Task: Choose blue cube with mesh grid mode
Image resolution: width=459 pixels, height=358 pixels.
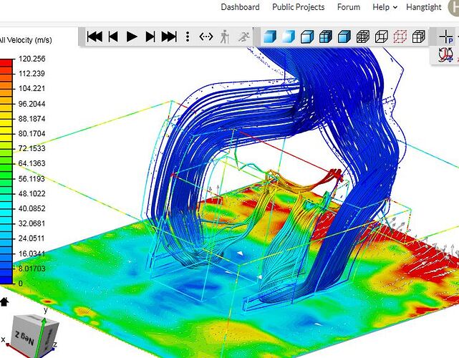Action: pyautogui.click(x=326, y=37)
